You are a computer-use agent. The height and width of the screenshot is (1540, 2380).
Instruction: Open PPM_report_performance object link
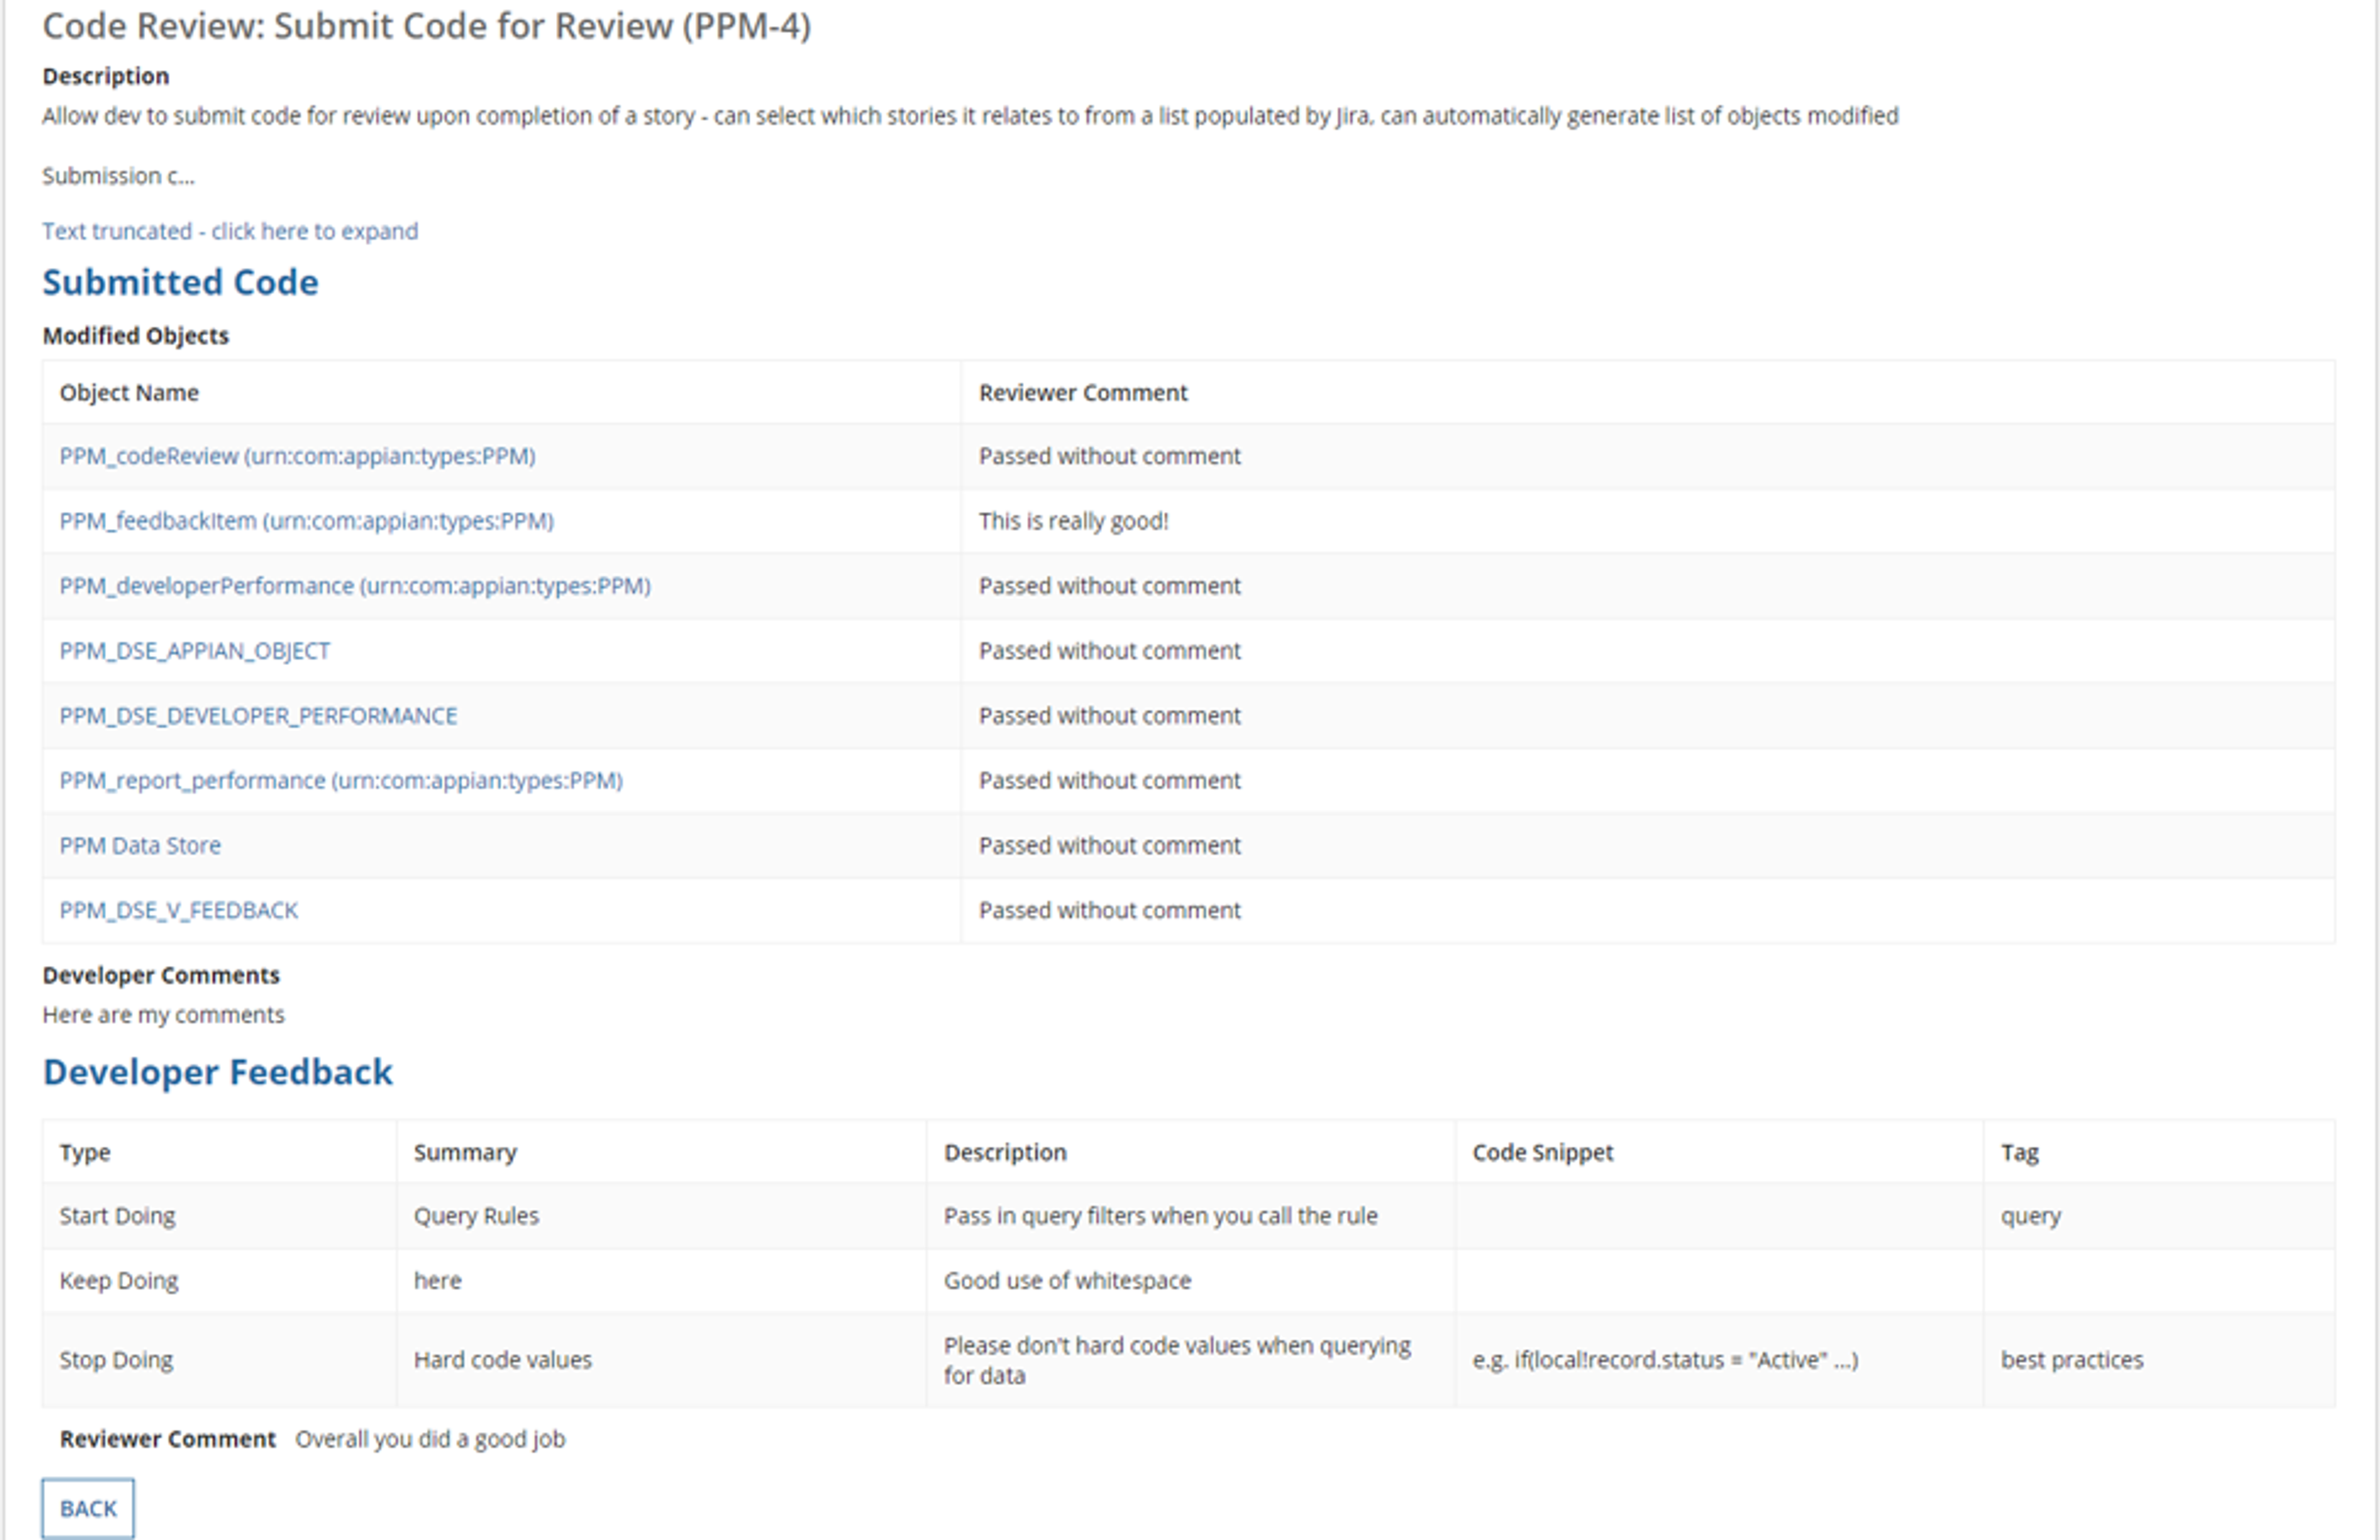(x=341, y=780)
